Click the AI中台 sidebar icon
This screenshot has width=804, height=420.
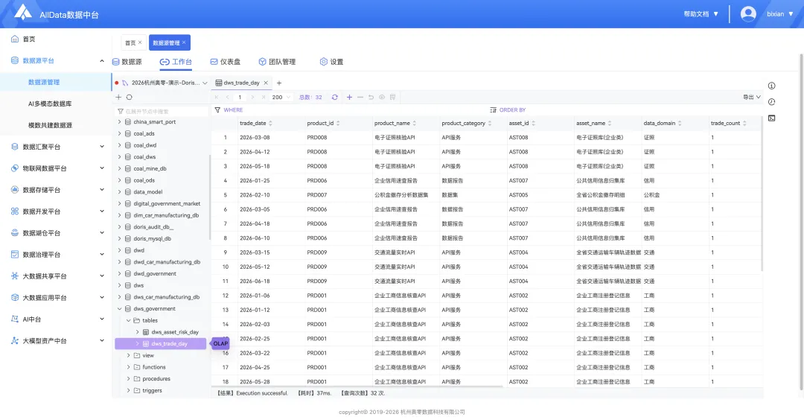[15, 319]
